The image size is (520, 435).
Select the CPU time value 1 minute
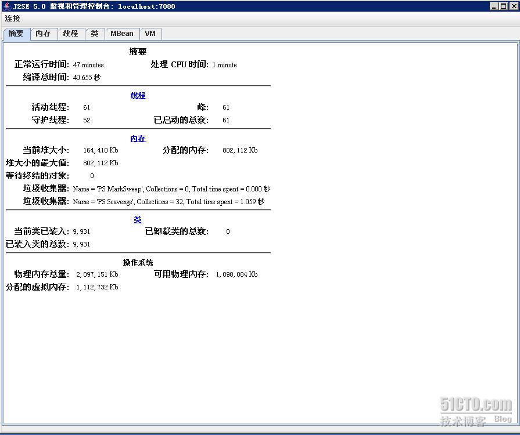click(x=224, y=65)
